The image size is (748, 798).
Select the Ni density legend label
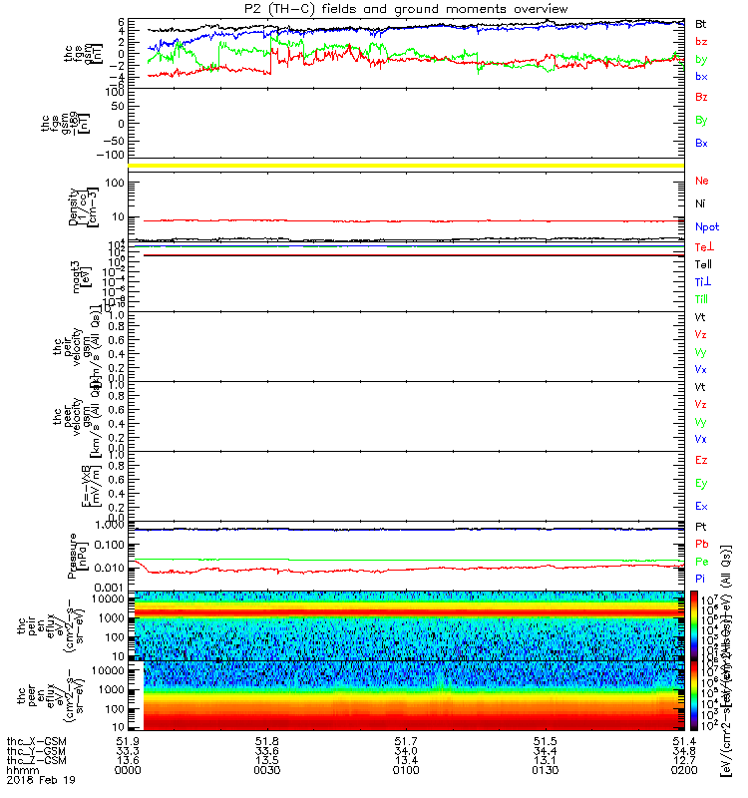coord(700,203)
